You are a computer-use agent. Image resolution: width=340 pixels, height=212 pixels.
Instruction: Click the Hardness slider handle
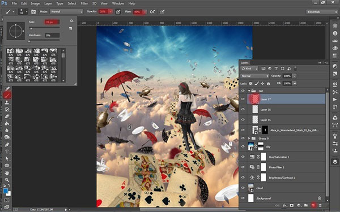pos(29,41)
